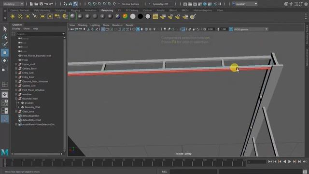
Task: Play animation forward button
Action: (x=290, y=161)
